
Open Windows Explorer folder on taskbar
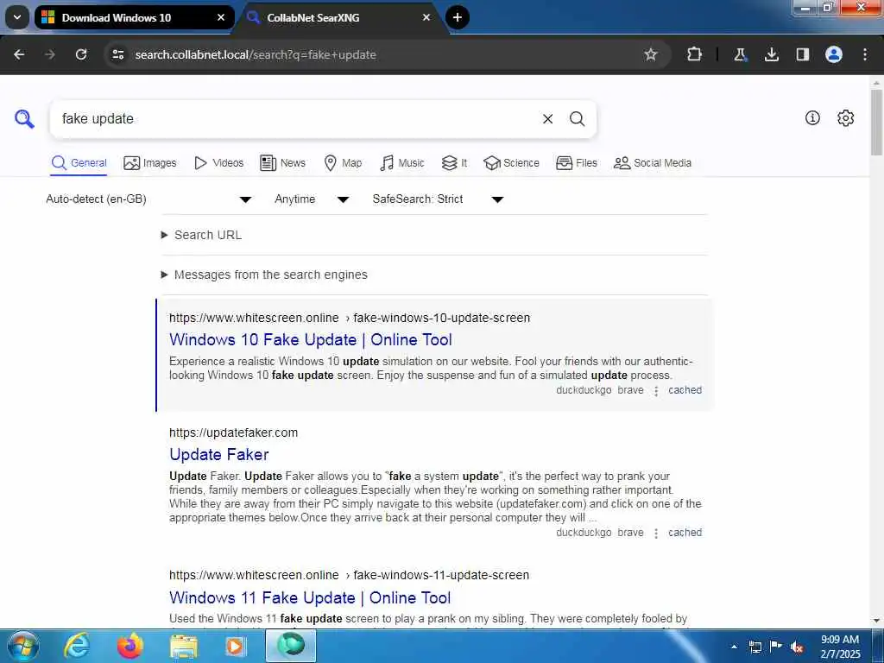pyautogui.click(x=184, y=646)
